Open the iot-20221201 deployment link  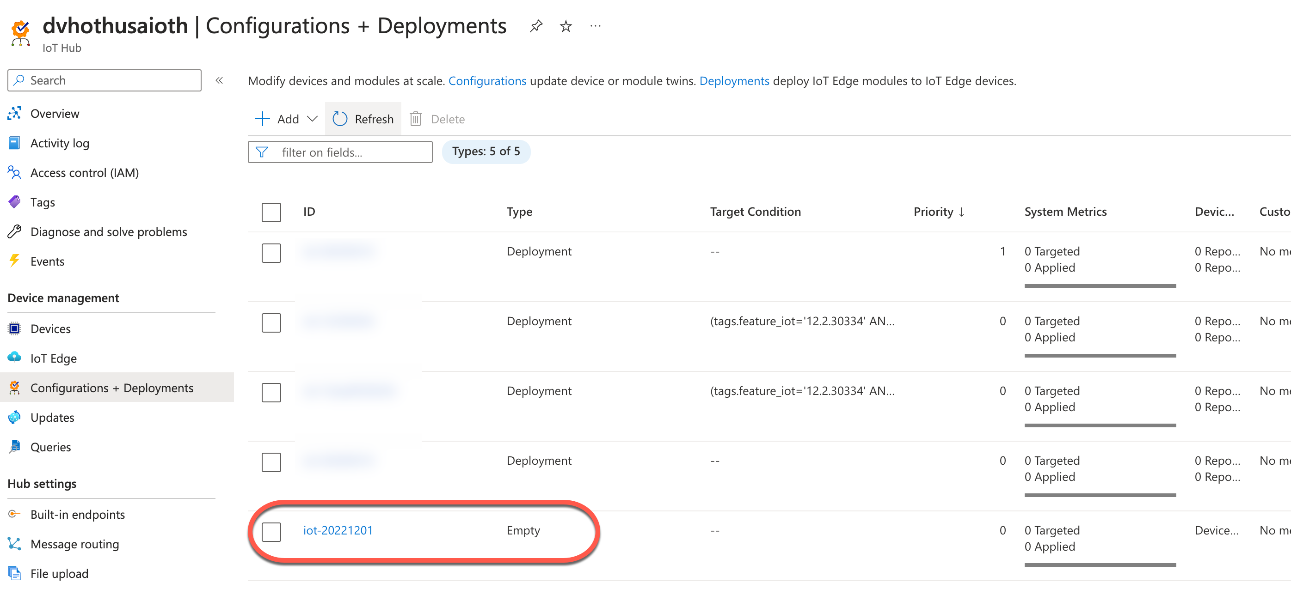[x=338, y=530]
